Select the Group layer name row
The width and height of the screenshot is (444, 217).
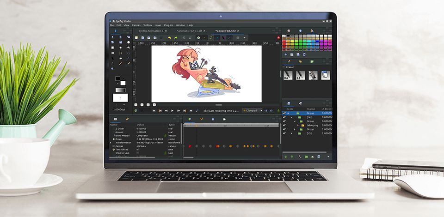[310, 113]
